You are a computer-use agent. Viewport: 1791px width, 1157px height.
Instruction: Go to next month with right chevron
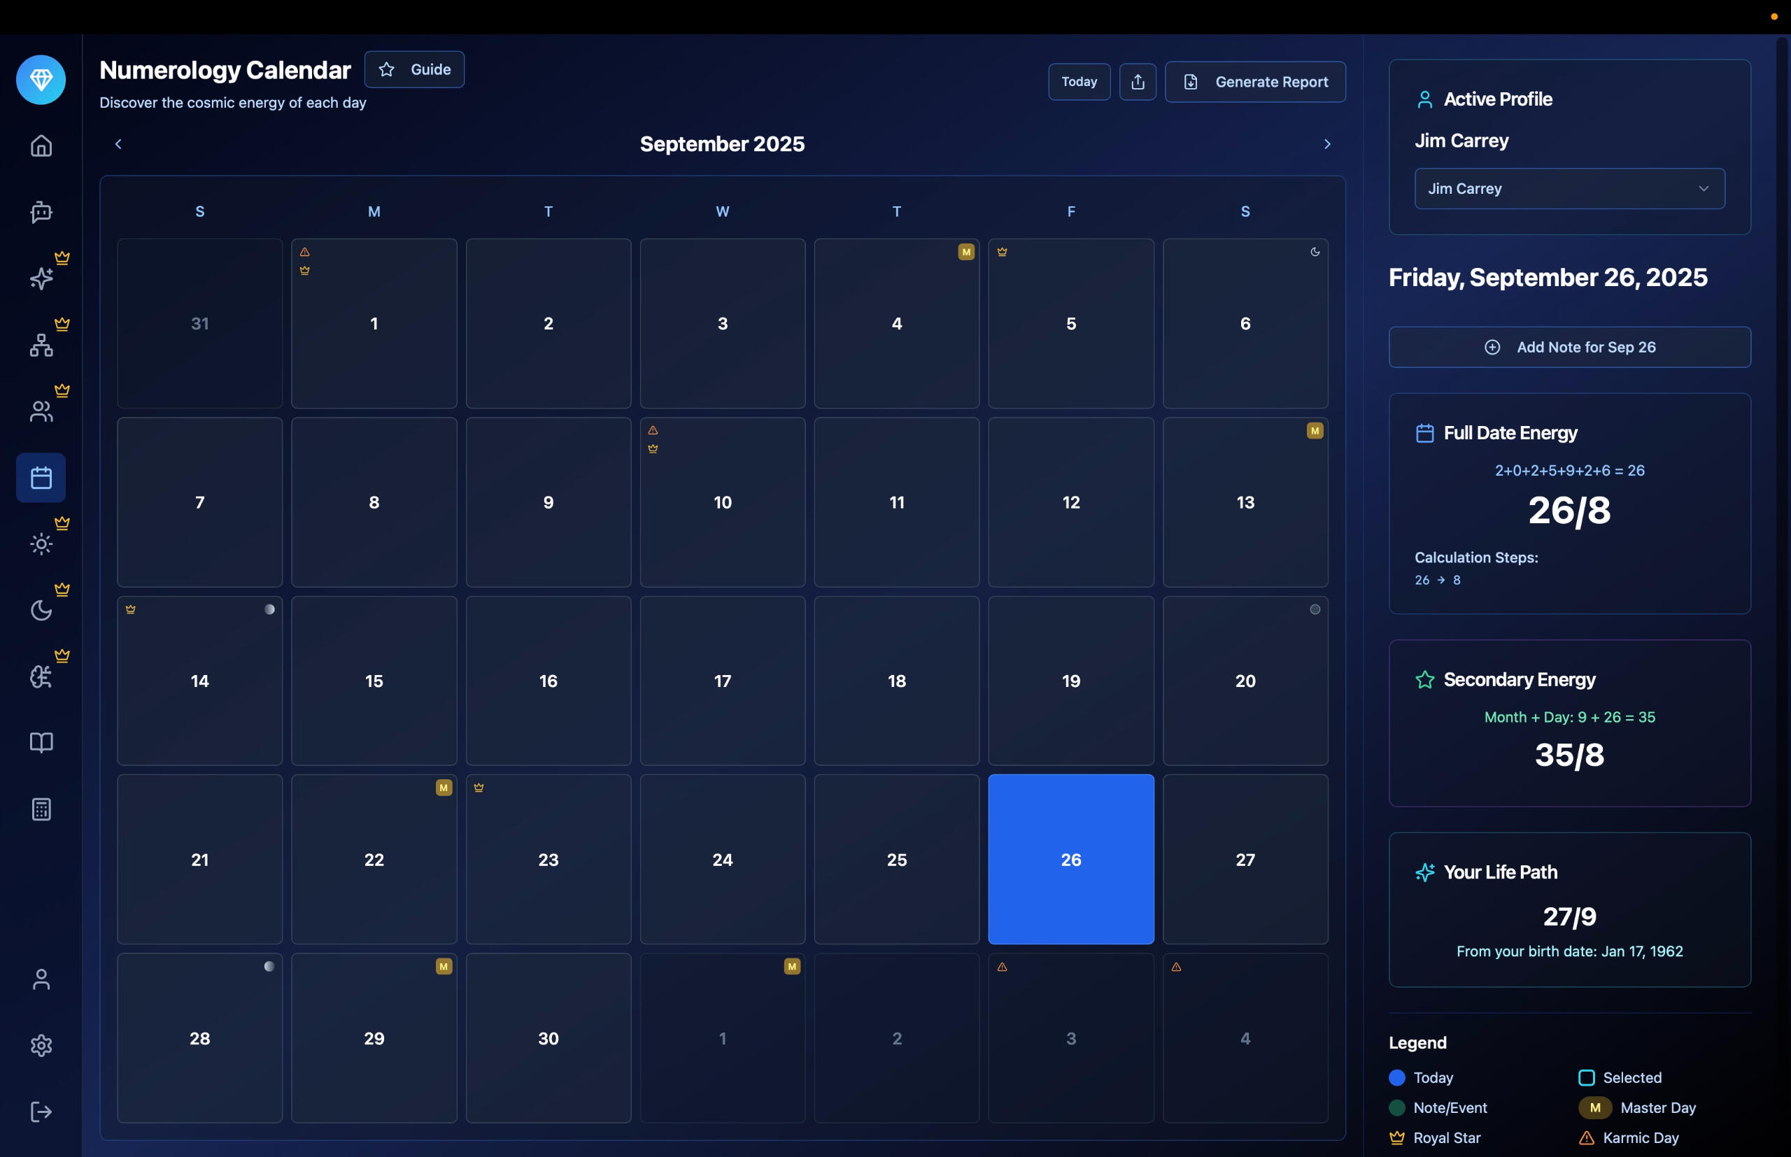[x=1326, y=144]
